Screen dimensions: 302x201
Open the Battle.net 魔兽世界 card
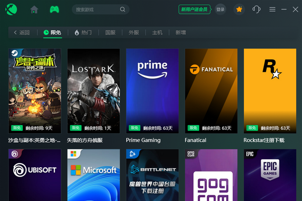point(153,175)
